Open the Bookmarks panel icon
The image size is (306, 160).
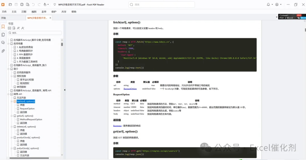click(3, 27)
